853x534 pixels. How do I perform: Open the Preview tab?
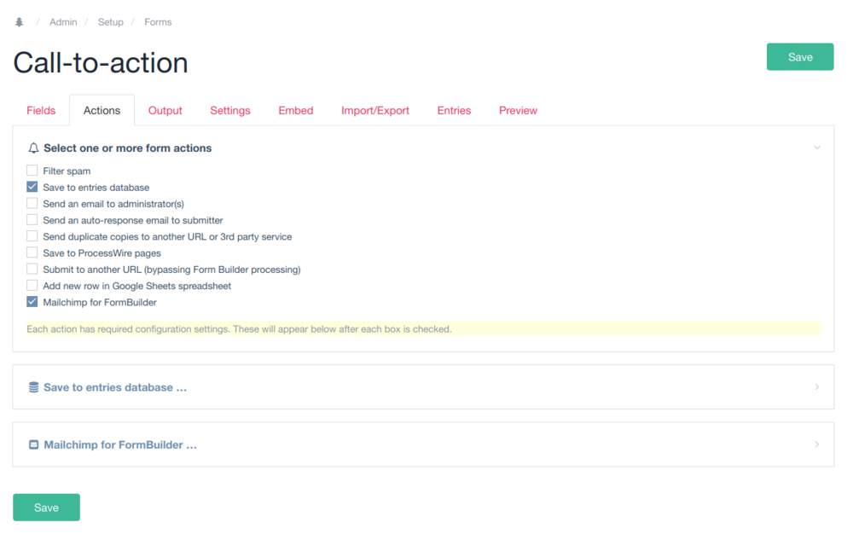pos(518,111)
